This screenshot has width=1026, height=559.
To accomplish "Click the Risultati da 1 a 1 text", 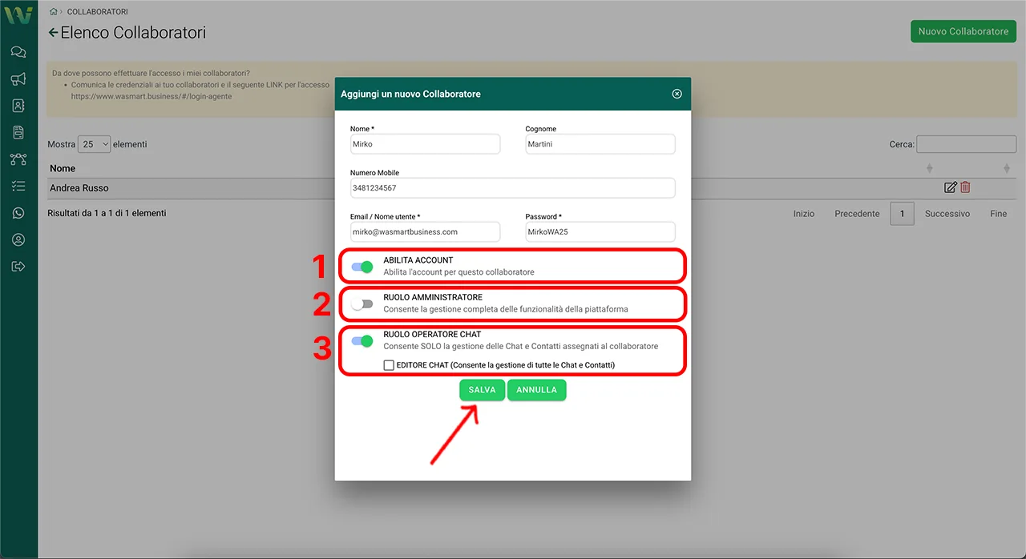I will click(x=107, y=214).
